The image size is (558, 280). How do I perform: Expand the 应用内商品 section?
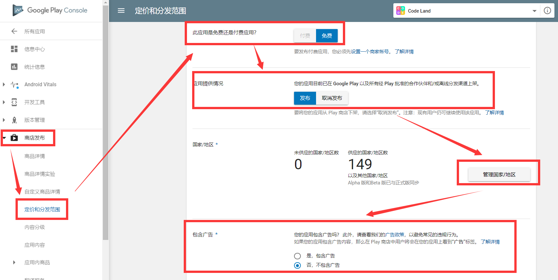[14, 263]
